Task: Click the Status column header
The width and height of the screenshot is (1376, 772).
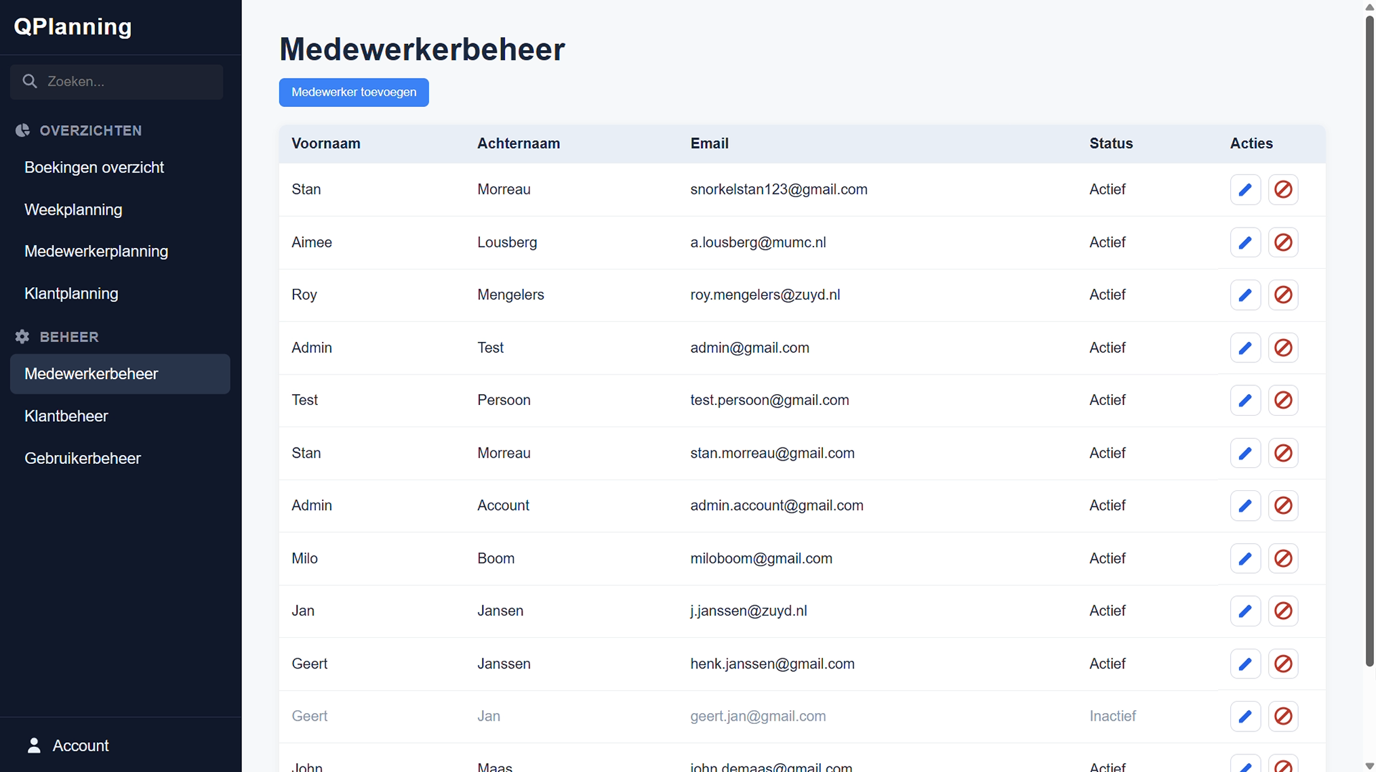Action: tap(1111, 144)
